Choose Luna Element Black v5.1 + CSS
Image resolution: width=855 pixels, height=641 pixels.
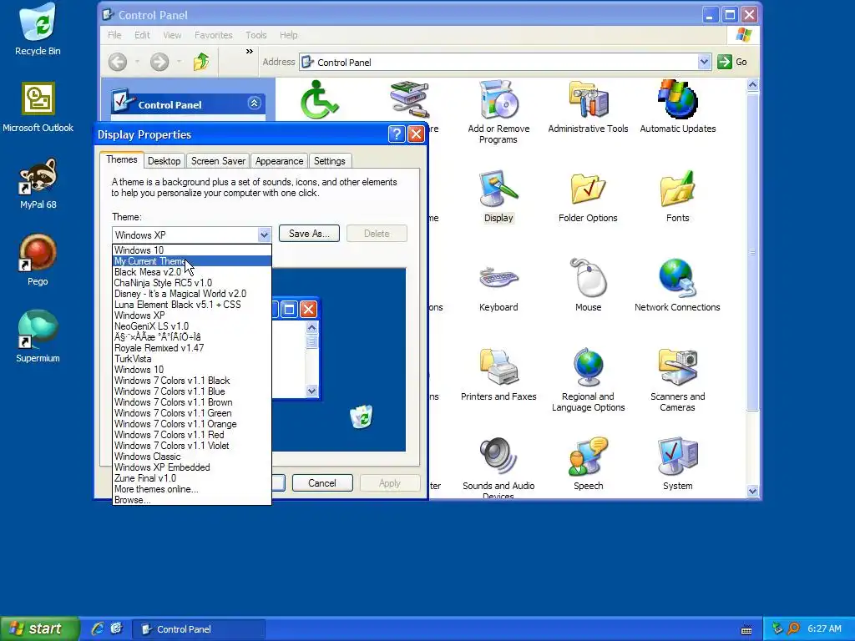pos(192,305)
